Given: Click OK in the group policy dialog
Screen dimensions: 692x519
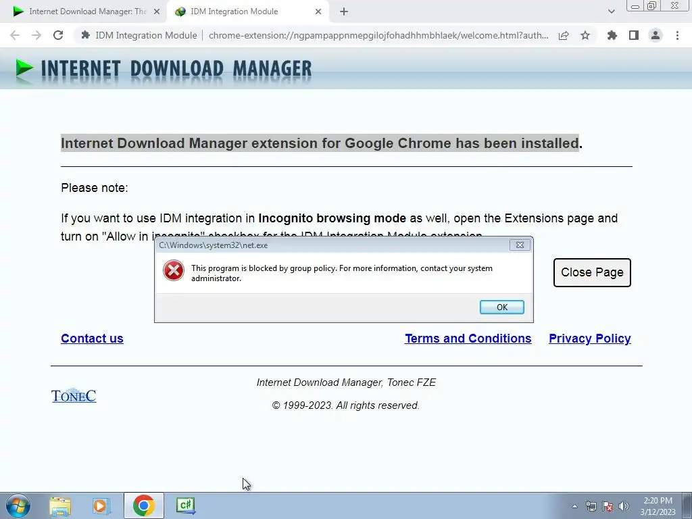Looking at the screenshot, I should [x=502, y=307].
